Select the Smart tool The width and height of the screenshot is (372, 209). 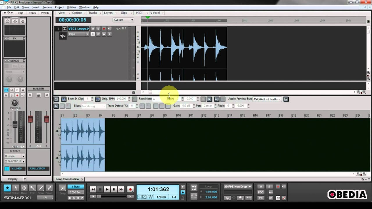(x=7, y=188)
